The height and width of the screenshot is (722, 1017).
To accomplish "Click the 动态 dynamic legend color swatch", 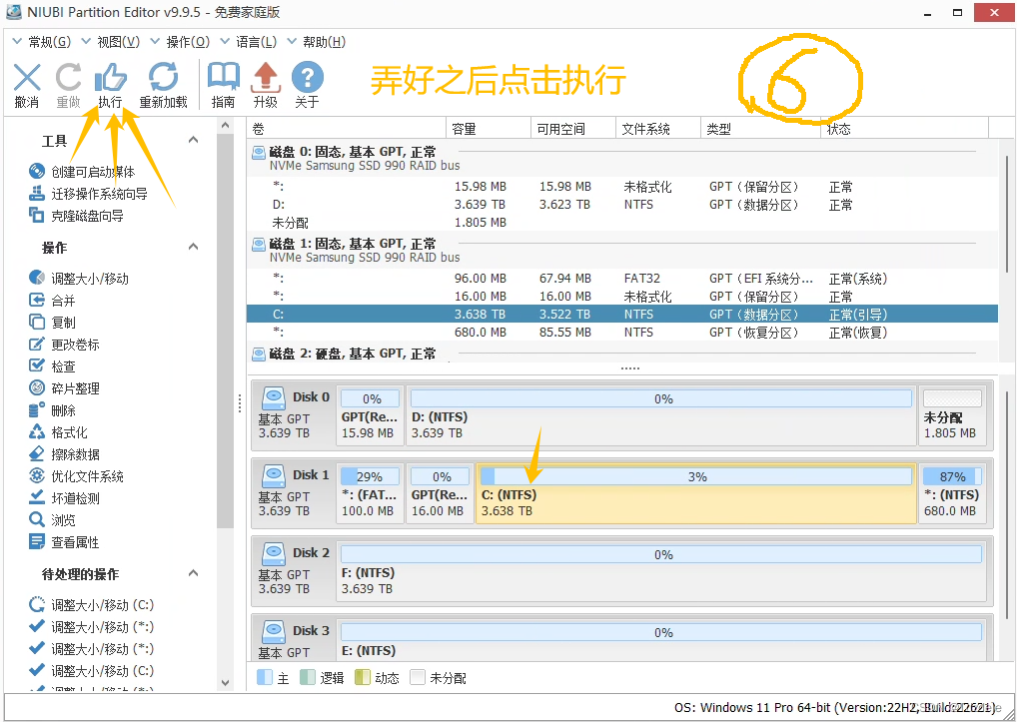I will pyautogui.click(x=363, y=677).
